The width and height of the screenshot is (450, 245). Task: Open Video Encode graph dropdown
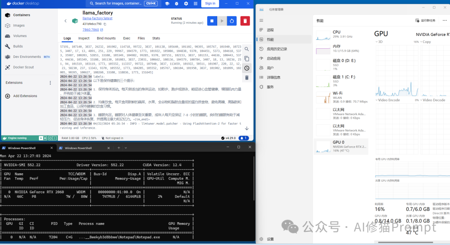[x=388, y=100]
